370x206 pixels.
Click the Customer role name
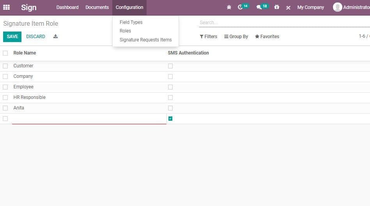(x=23, y=66)
